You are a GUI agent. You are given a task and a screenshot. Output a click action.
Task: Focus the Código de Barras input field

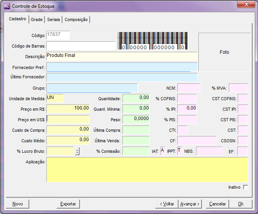point(81,46)
